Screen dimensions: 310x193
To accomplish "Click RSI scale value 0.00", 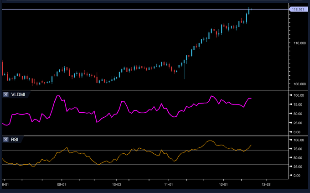I will (x=297, y=176).
